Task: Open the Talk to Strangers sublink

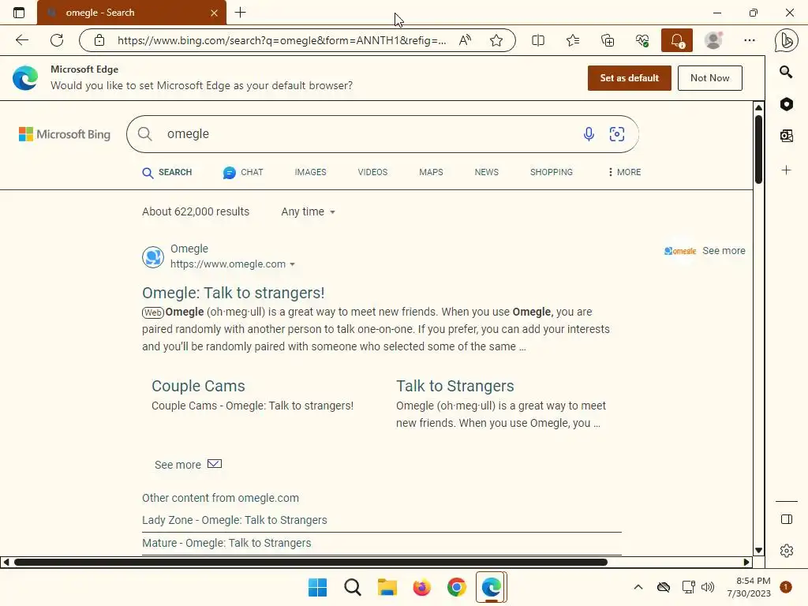Action: 455,386
